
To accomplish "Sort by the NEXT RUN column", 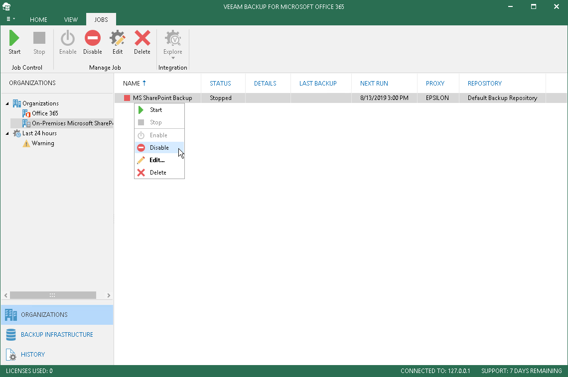I will (374, 84).
